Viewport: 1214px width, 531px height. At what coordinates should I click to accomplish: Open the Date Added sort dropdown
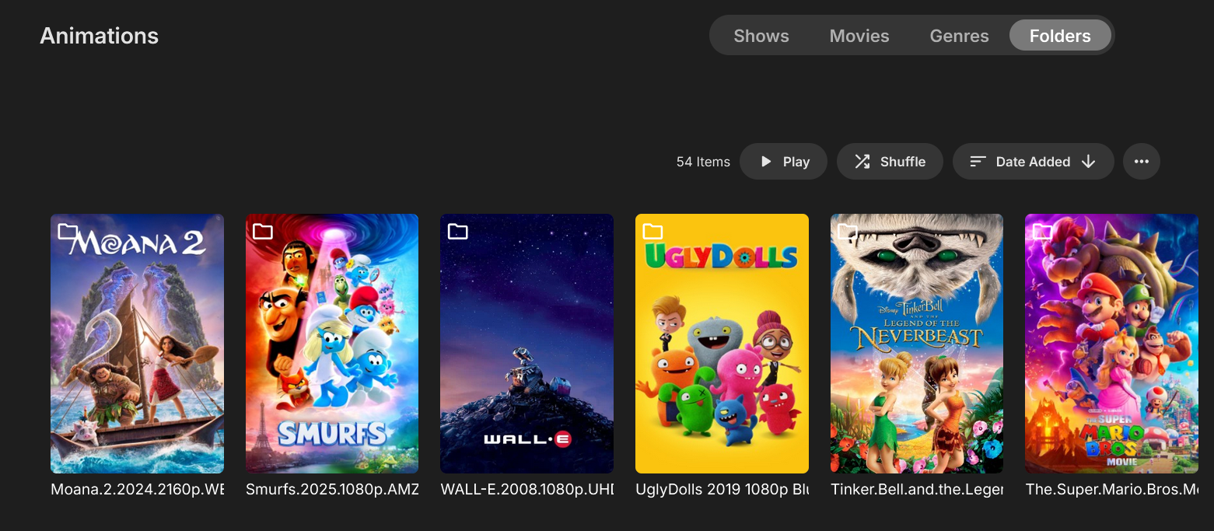tap(1033, 162)
